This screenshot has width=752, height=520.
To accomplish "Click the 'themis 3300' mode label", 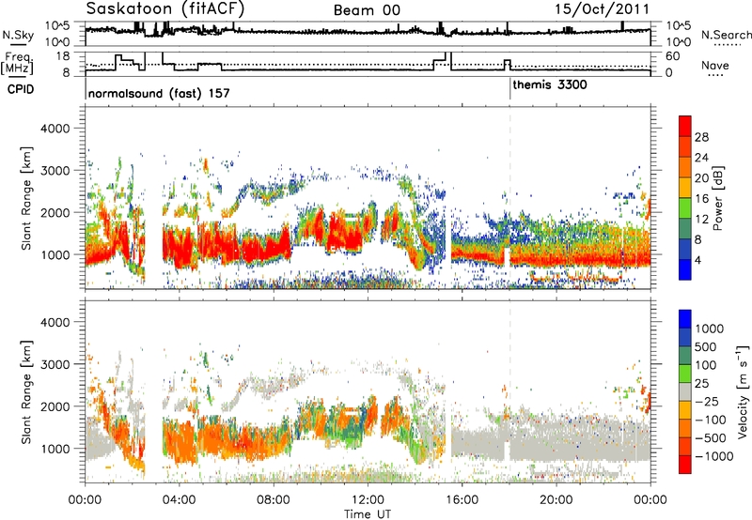I will click(x=550, y=85).
